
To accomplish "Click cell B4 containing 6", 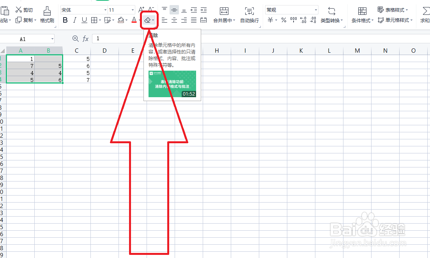I will point(48,80).
